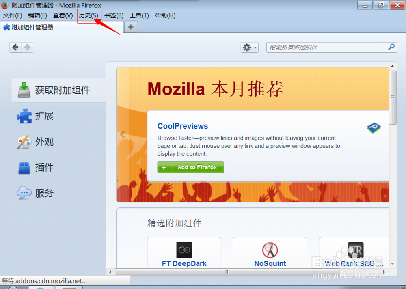This screenshot has width=406, height=289.
Task: Select 获取附加组件 in the sidebar
Action: [x=59, y=90]
